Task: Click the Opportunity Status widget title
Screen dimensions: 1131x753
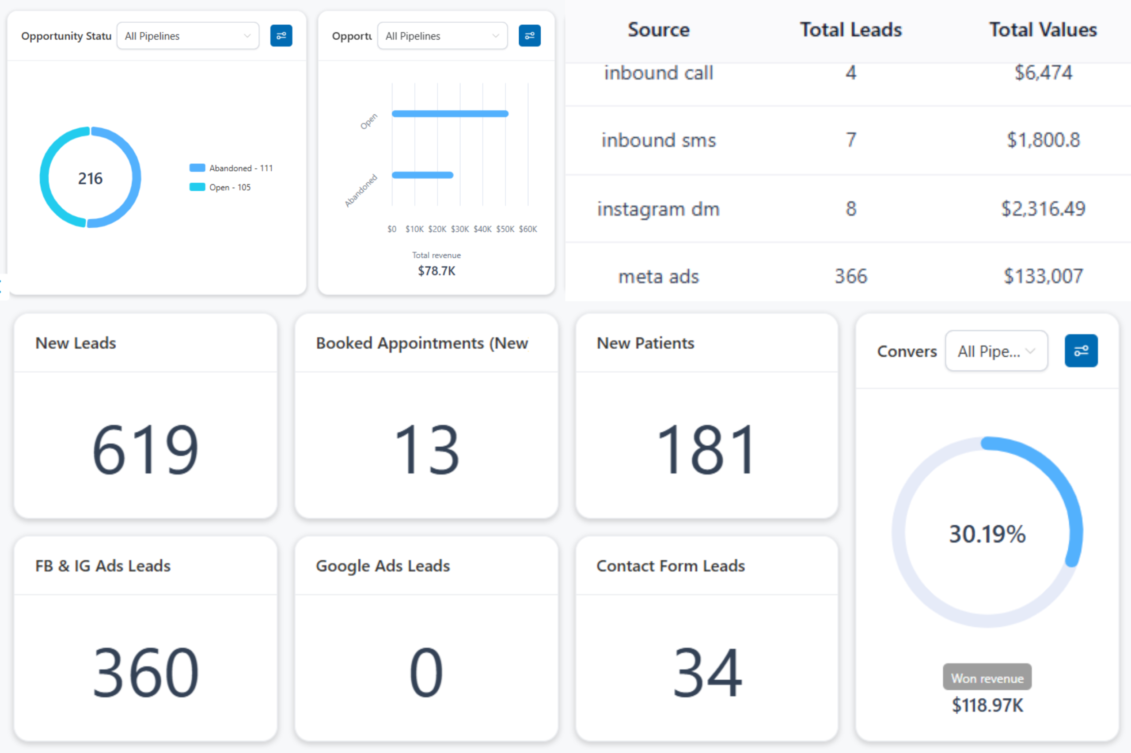Action: [x=66, y=36]
